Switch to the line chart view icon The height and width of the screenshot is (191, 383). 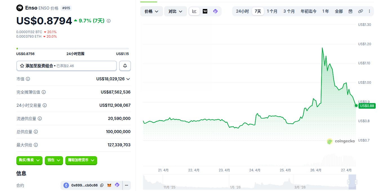coord(194,11)
